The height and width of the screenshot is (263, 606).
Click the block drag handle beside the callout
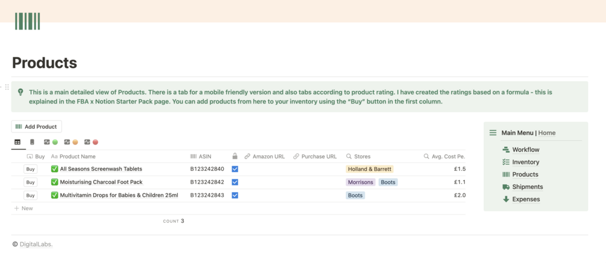tap(7, 87)
